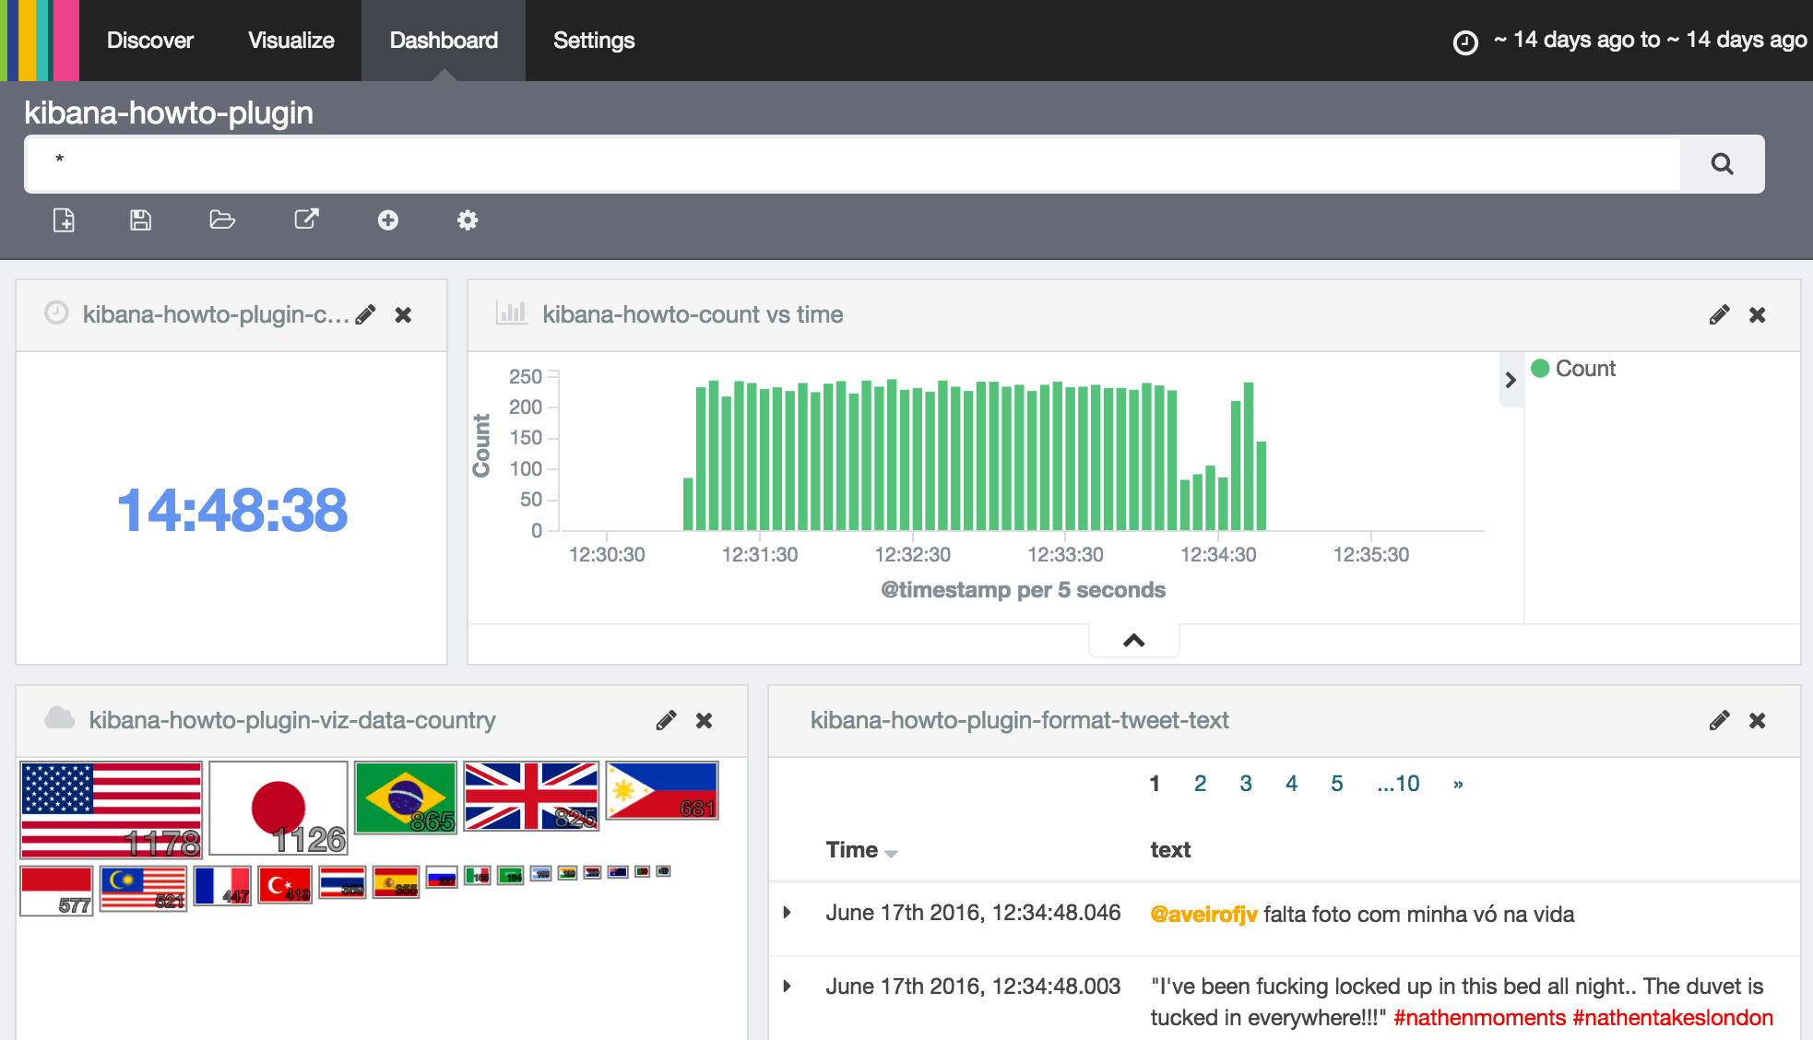Viewport: 1813px width, 1040px height.
Task: Open the Visualize tab
Action: pos(291,41)
